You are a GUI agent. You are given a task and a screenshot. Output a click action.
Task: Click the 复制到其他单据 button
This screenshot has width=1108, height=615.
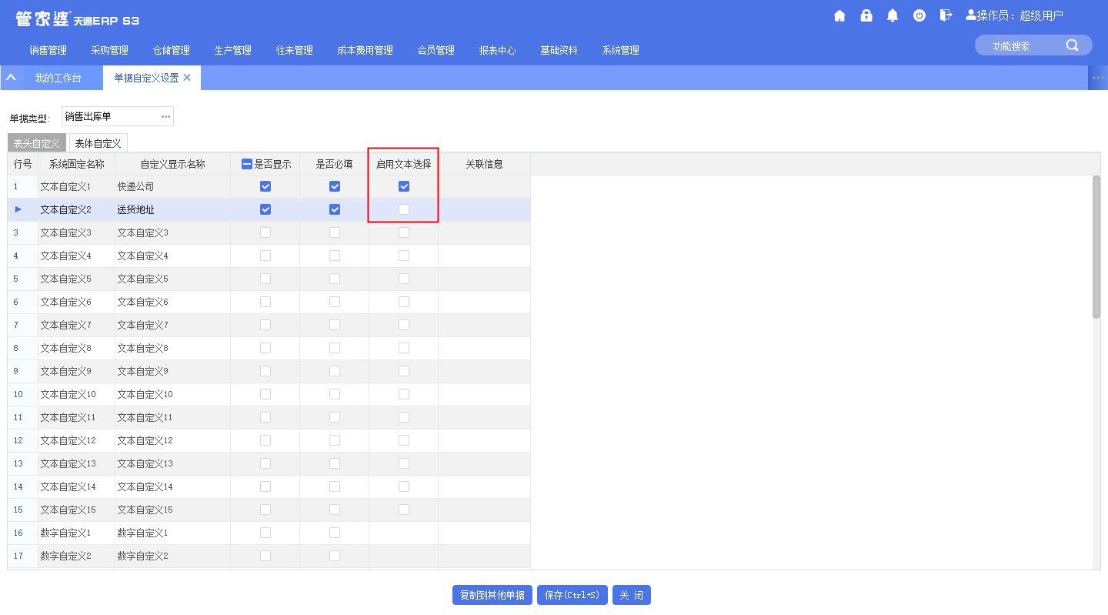492,595
